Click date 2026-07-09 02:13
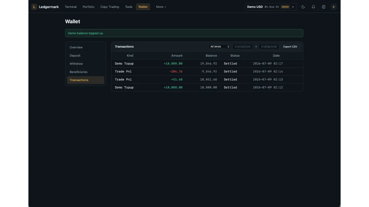369x207 pixels. click(268, 80)
